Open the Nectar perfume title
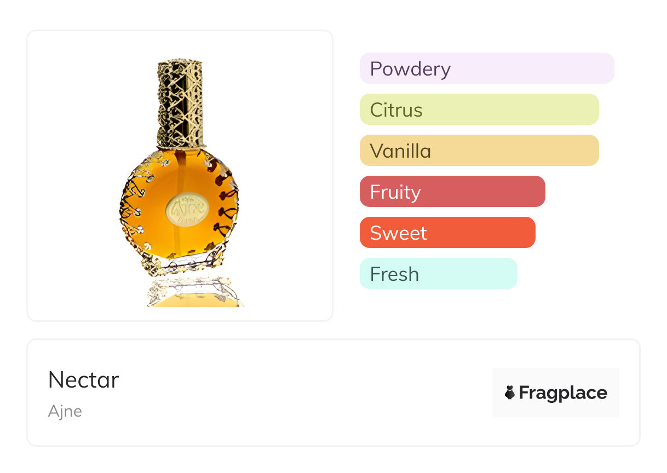Screen dimensions: 667x473 point(83,380)
